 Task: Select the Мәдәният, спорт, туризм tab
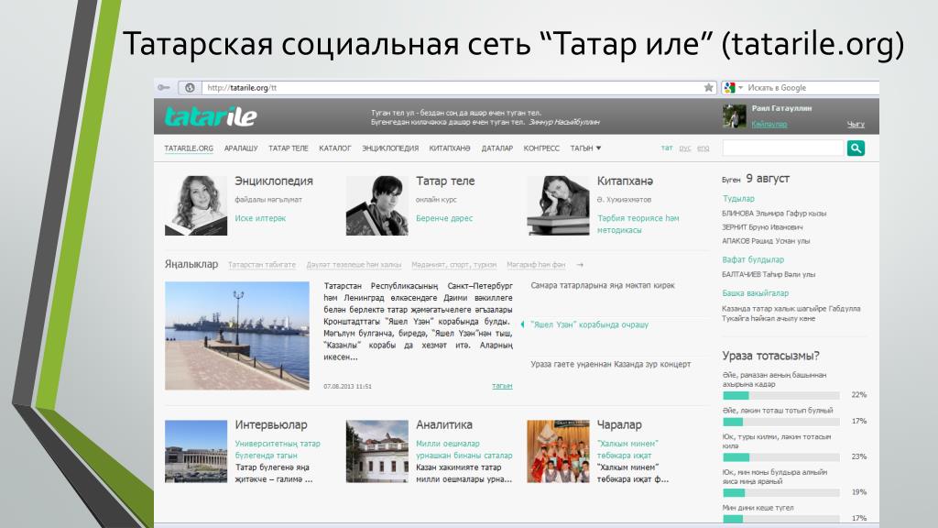[454, 265]
